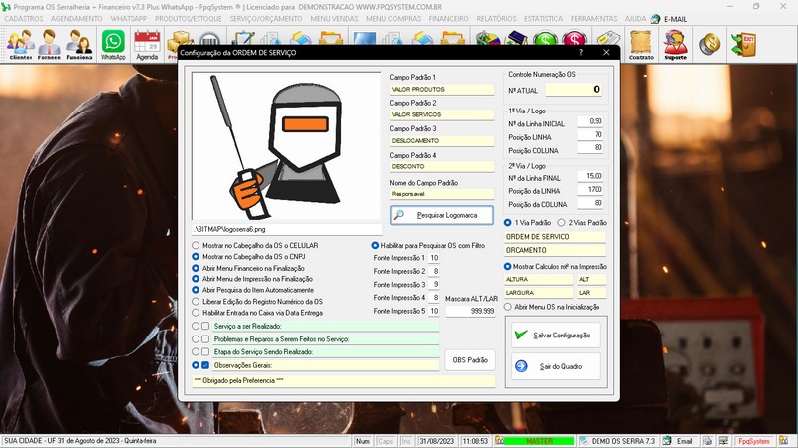Viewport: 798px width, 448px height.
Task: Click the FpqSystem link in status bar
Action: click(754, 441)
